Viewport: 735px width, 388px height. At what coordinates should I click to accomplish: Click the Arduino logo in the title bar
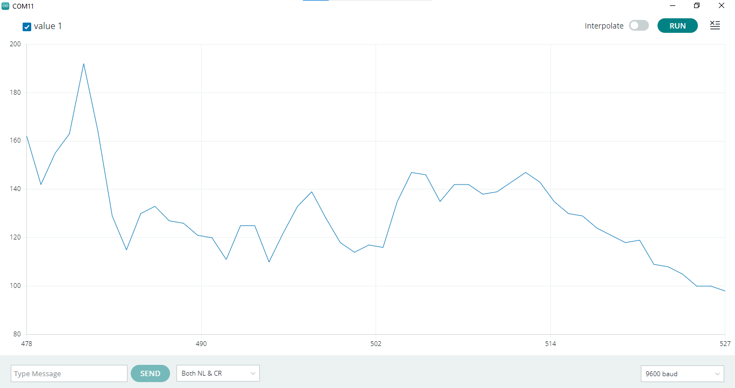click(5, 6)
